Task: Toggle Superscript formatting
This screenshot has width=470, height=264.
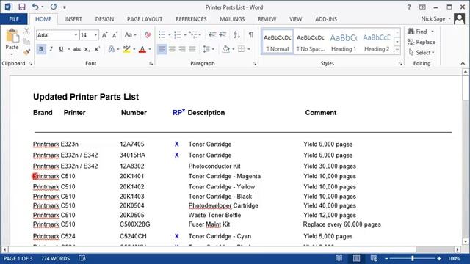Action: 97,49
